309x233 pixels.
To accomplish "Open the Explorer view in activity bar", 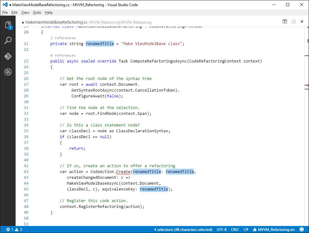I will tap(8, 25).
